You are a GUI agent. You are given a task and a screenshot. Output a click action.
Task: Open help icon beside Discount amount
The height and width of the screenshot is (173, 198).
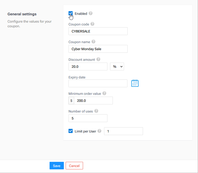coord(98,59)
